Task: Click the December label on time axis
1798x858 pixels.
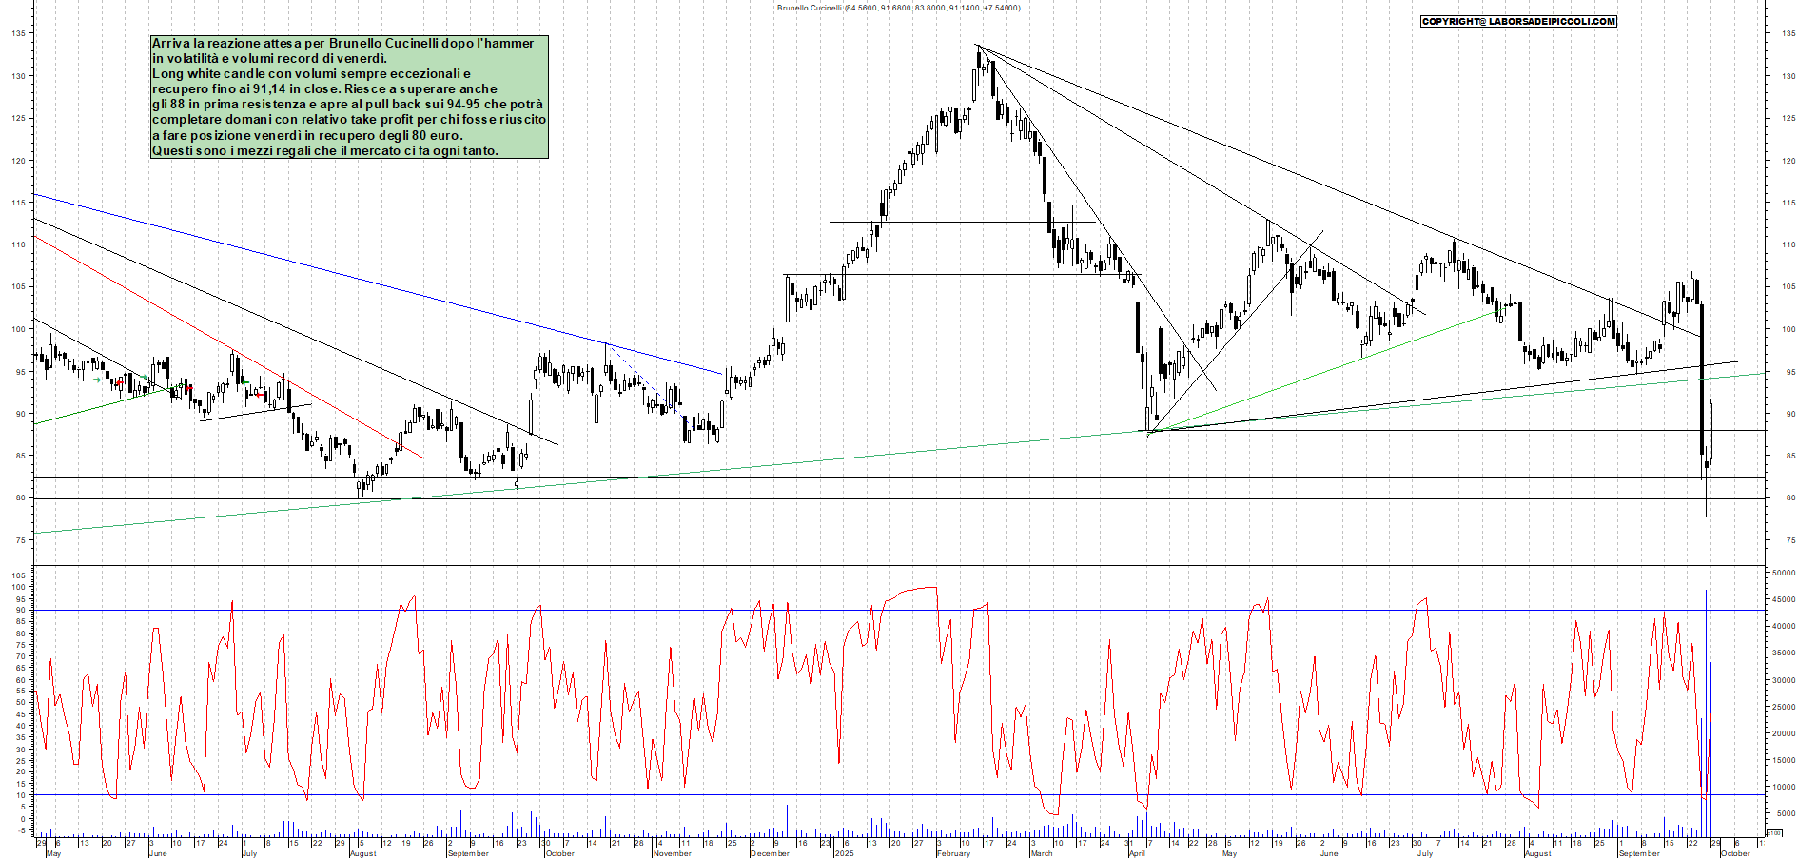Action: click(769, 853)
